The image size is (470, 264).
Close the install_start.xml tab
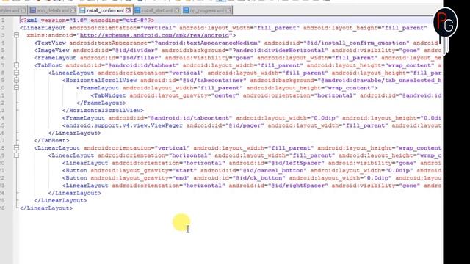(x=177, y=10)
